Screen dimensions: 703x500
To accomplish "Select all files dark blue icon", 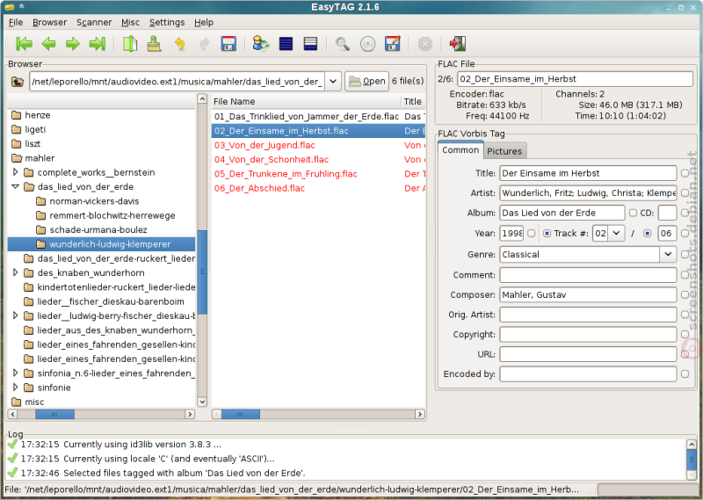I will point(286,44).
